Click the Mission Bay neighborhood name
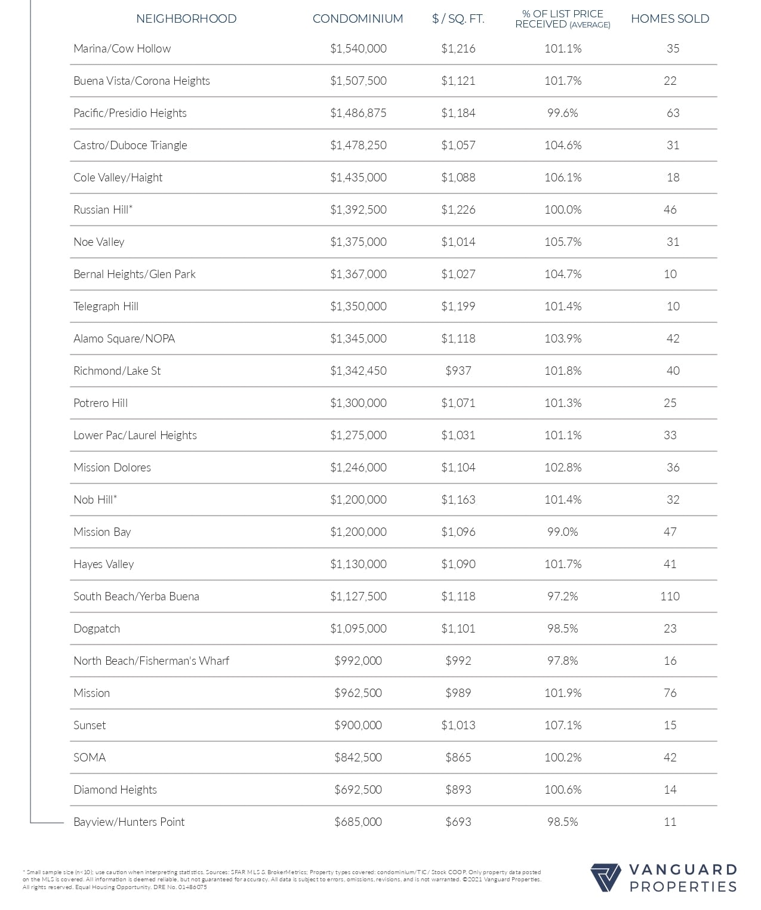761x910 pixels. (x=102, y=532)
